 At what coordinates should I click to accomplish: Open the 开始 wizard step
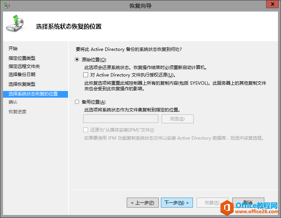click(13, 48)
